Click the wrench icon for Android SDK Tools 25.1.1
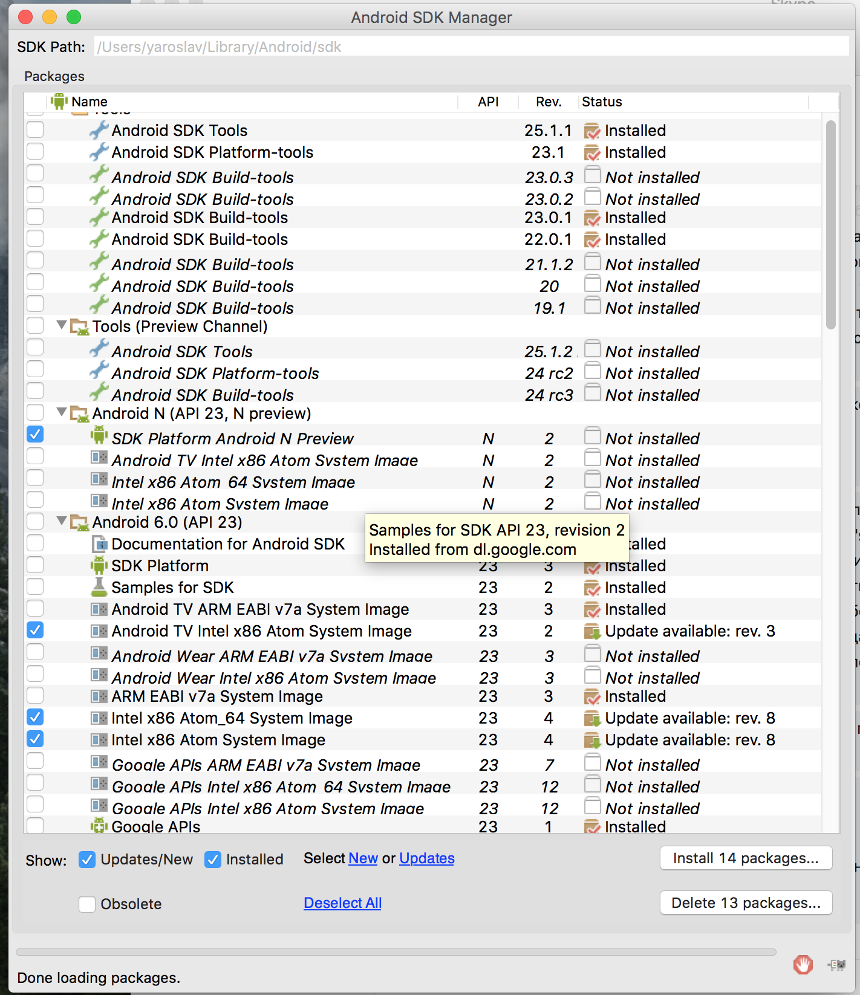 click(99, 130)
